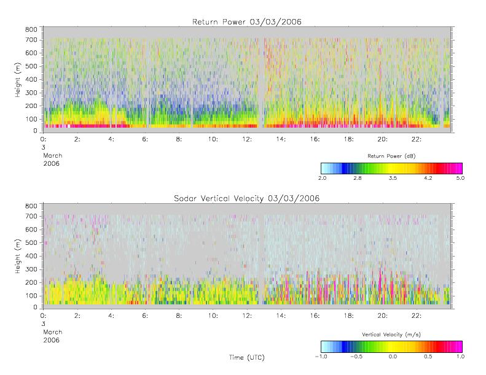Click the 100 height tick in Return Power plot

click(31, 119)
